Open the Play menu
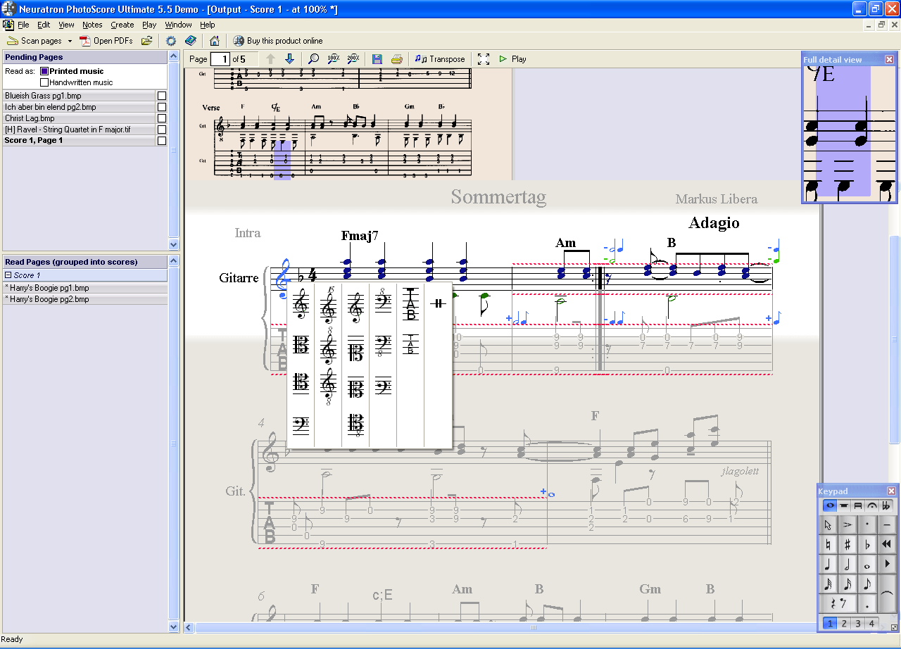The height and width of the screenshot is (649, 901). [149, 25]
